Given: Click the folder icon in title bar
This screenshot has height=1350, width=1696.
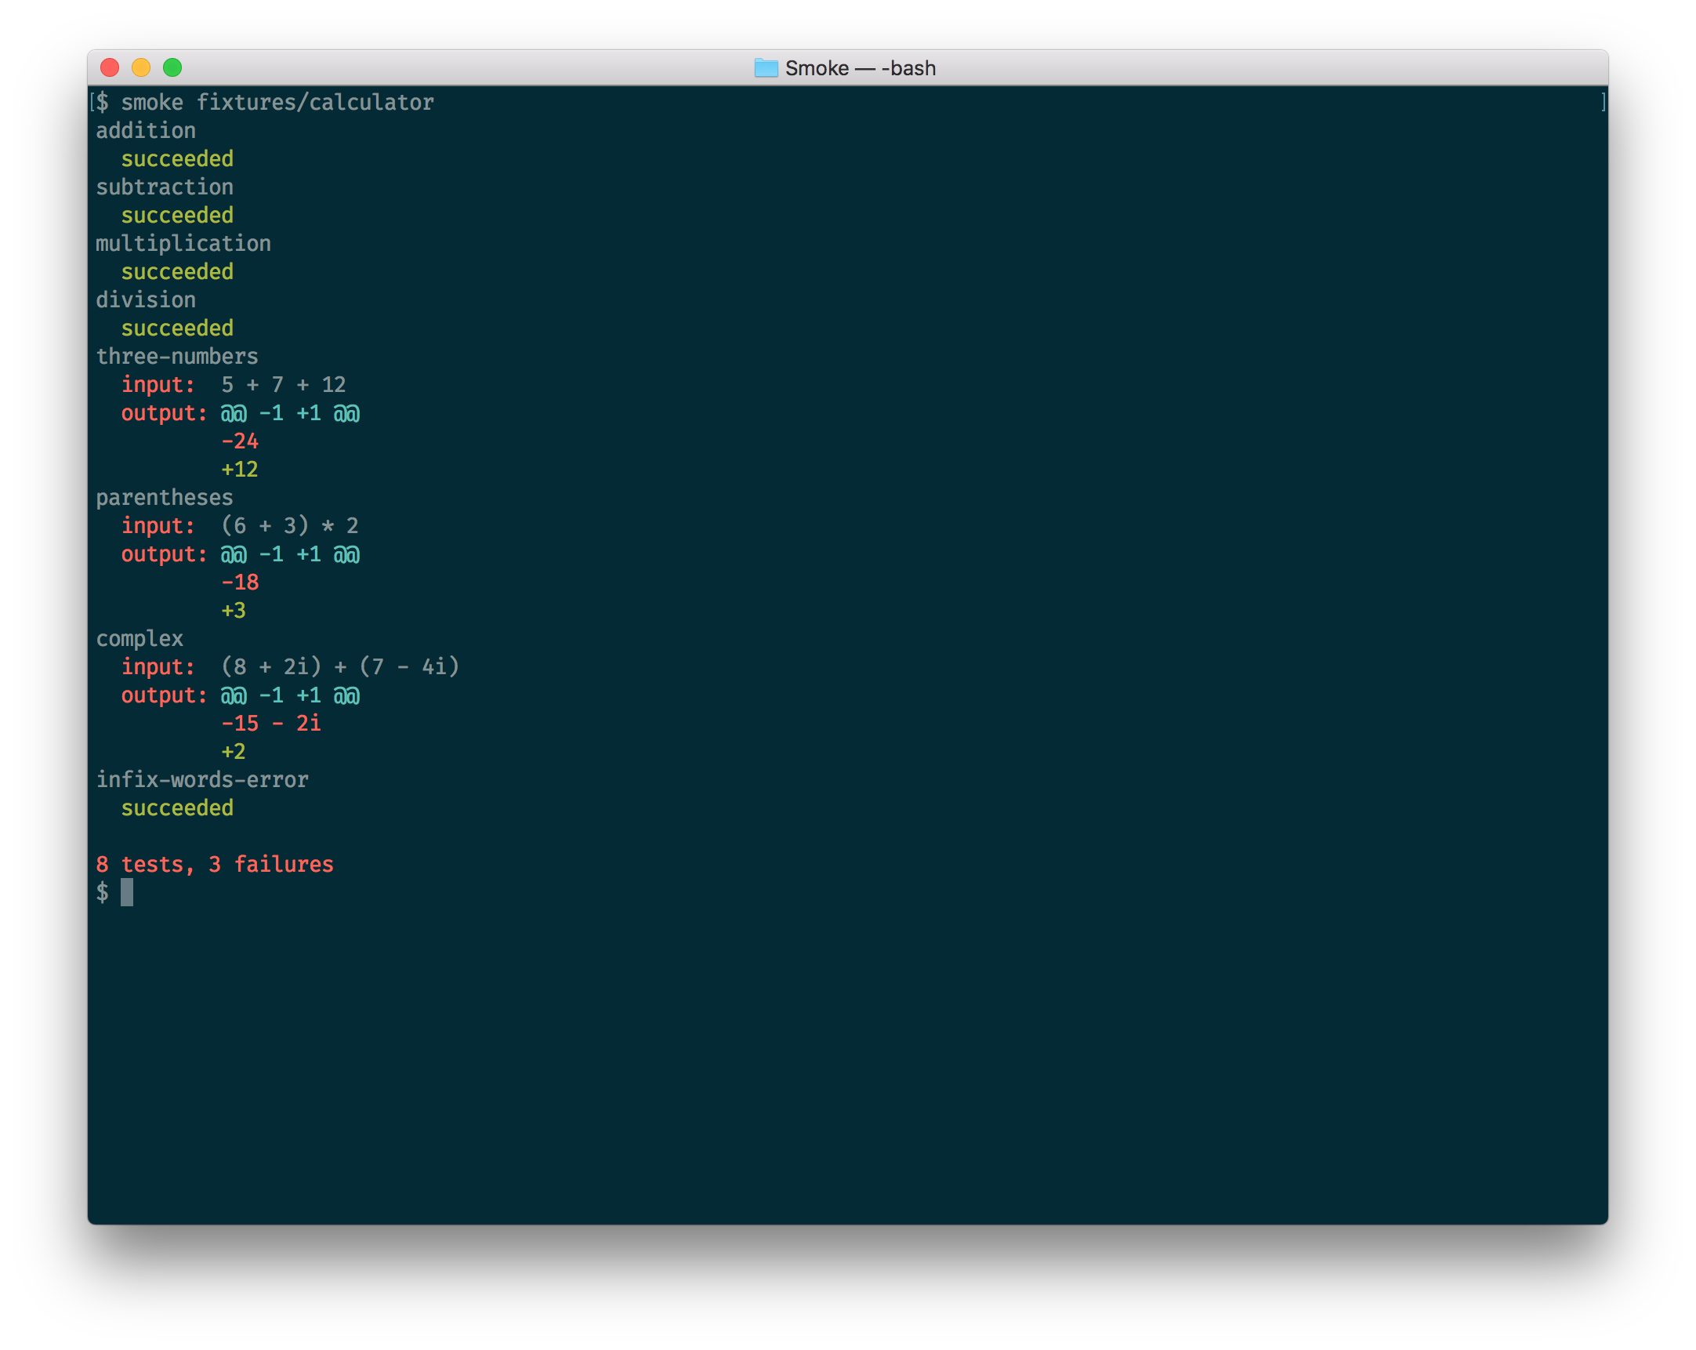Looking at the screenshot, I should pyautogui.click(x=766, y=67).
